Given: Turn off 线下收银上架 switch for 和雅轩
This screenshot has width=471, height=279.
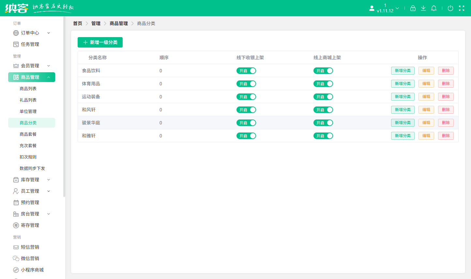Looking at the screenshot, I should pyautogui.click(x=246, y=136).
